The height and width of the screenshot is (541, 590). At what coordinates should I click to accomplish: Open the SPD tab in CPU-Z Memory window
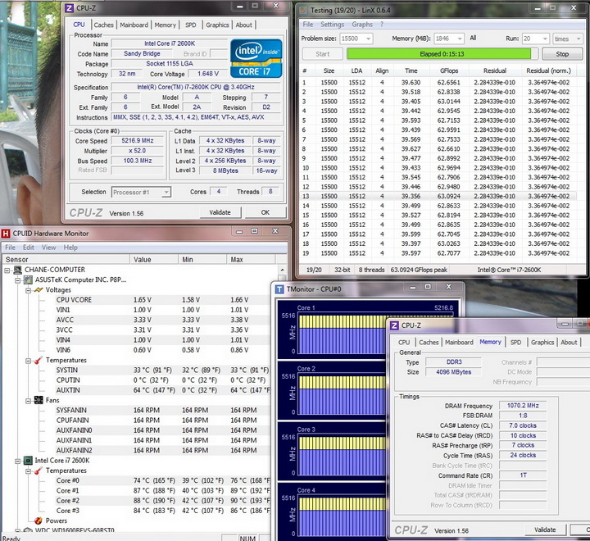(x=515, y=342)
